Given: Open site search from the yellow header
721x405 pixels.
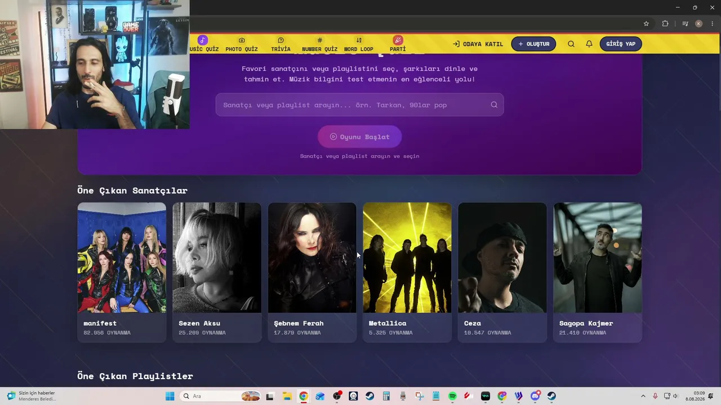Looking at the screenshot, I should (x=571, y=44).
